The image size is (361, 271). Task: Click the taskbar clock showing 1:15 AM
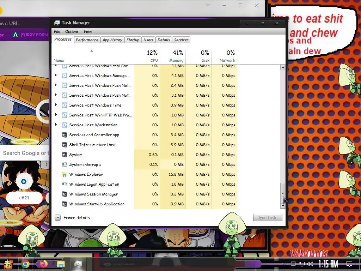[328, 264]
